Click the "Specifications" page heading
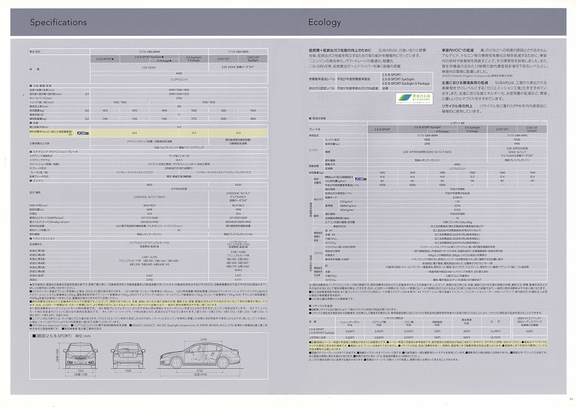This screenshot has height=407, width=576. [x=58, y=23]
